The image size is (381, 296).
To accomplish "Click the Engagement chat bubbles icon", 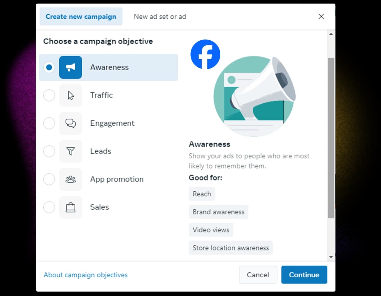I will coord(70,123).
